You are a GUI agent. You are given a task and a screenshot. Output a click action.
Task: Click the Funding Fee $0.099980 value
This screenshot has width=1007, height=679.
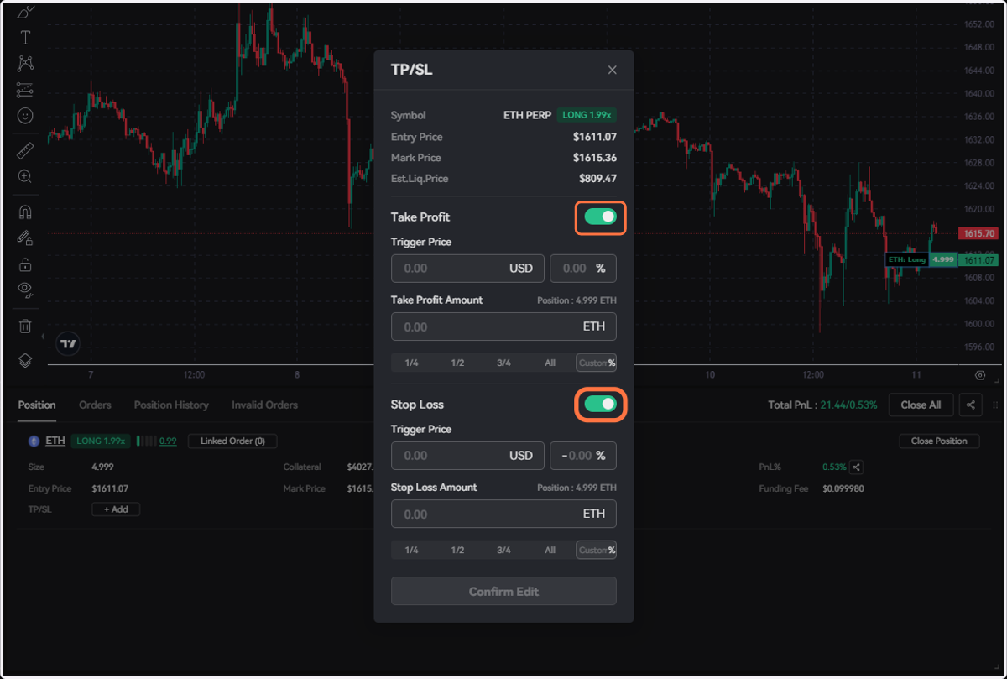tap(844, 488)
